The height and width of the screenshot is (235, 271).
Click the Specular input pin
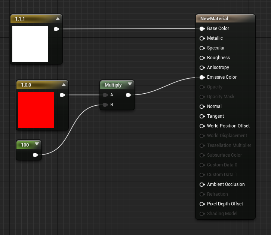pyautogui.click(x=202, y=48)
